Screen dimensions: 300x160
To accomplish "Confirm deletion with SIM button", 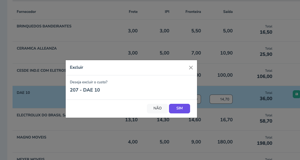I will pos(179,108).
